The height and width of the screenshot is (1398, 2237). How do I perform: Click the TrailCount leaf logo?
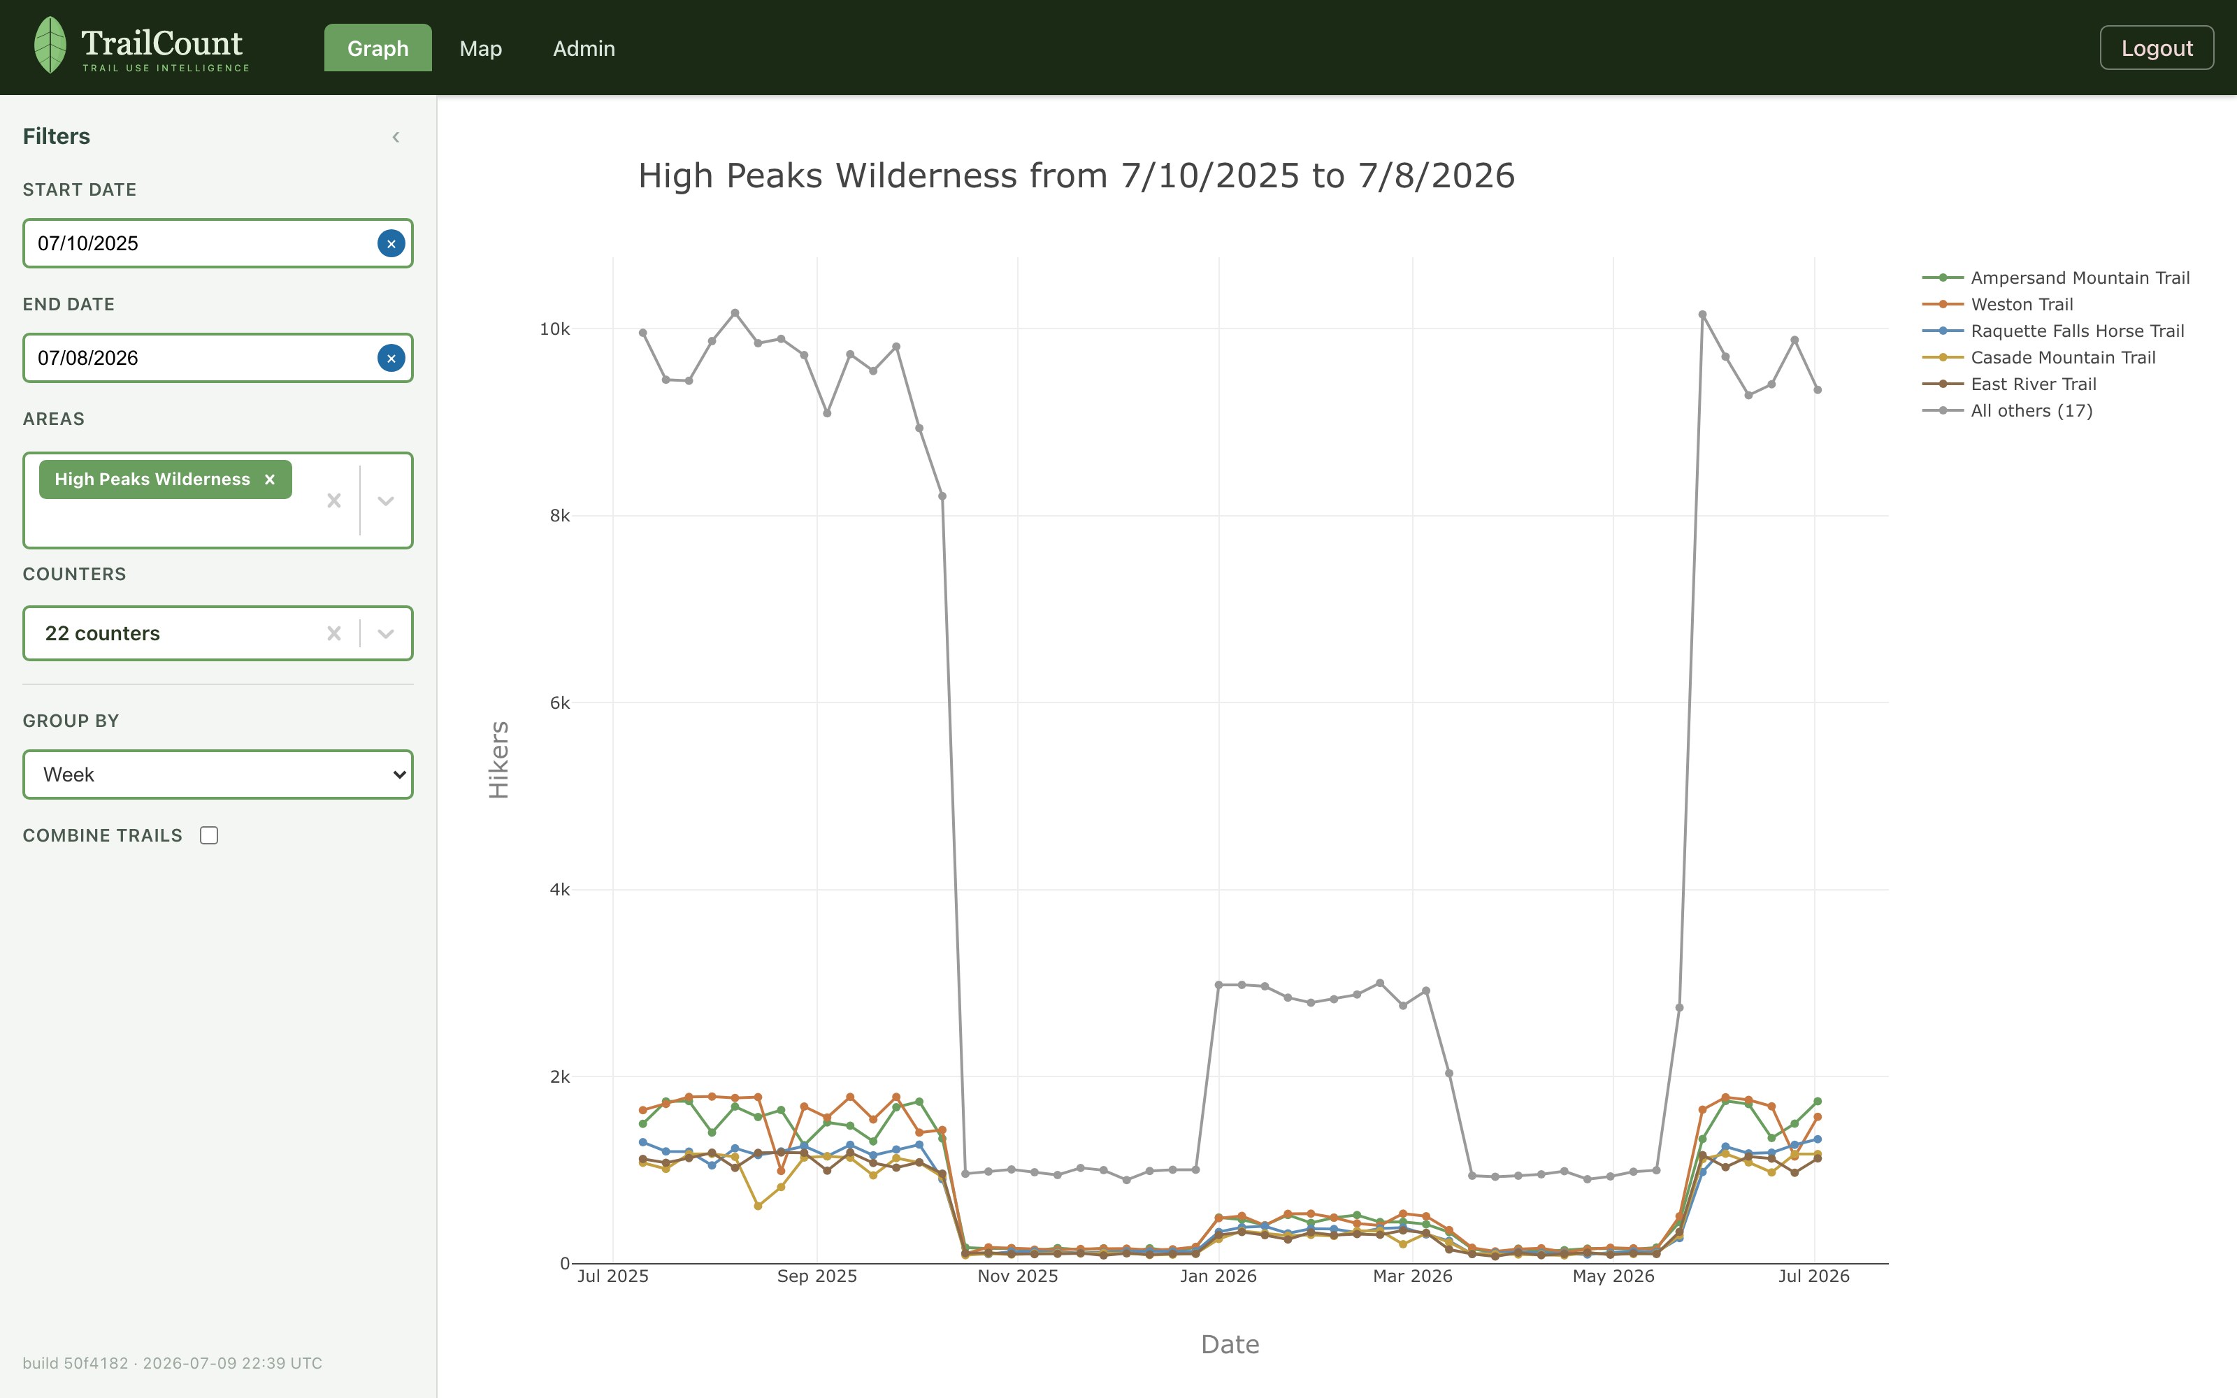pyautogui.click(x=50, y=45)
